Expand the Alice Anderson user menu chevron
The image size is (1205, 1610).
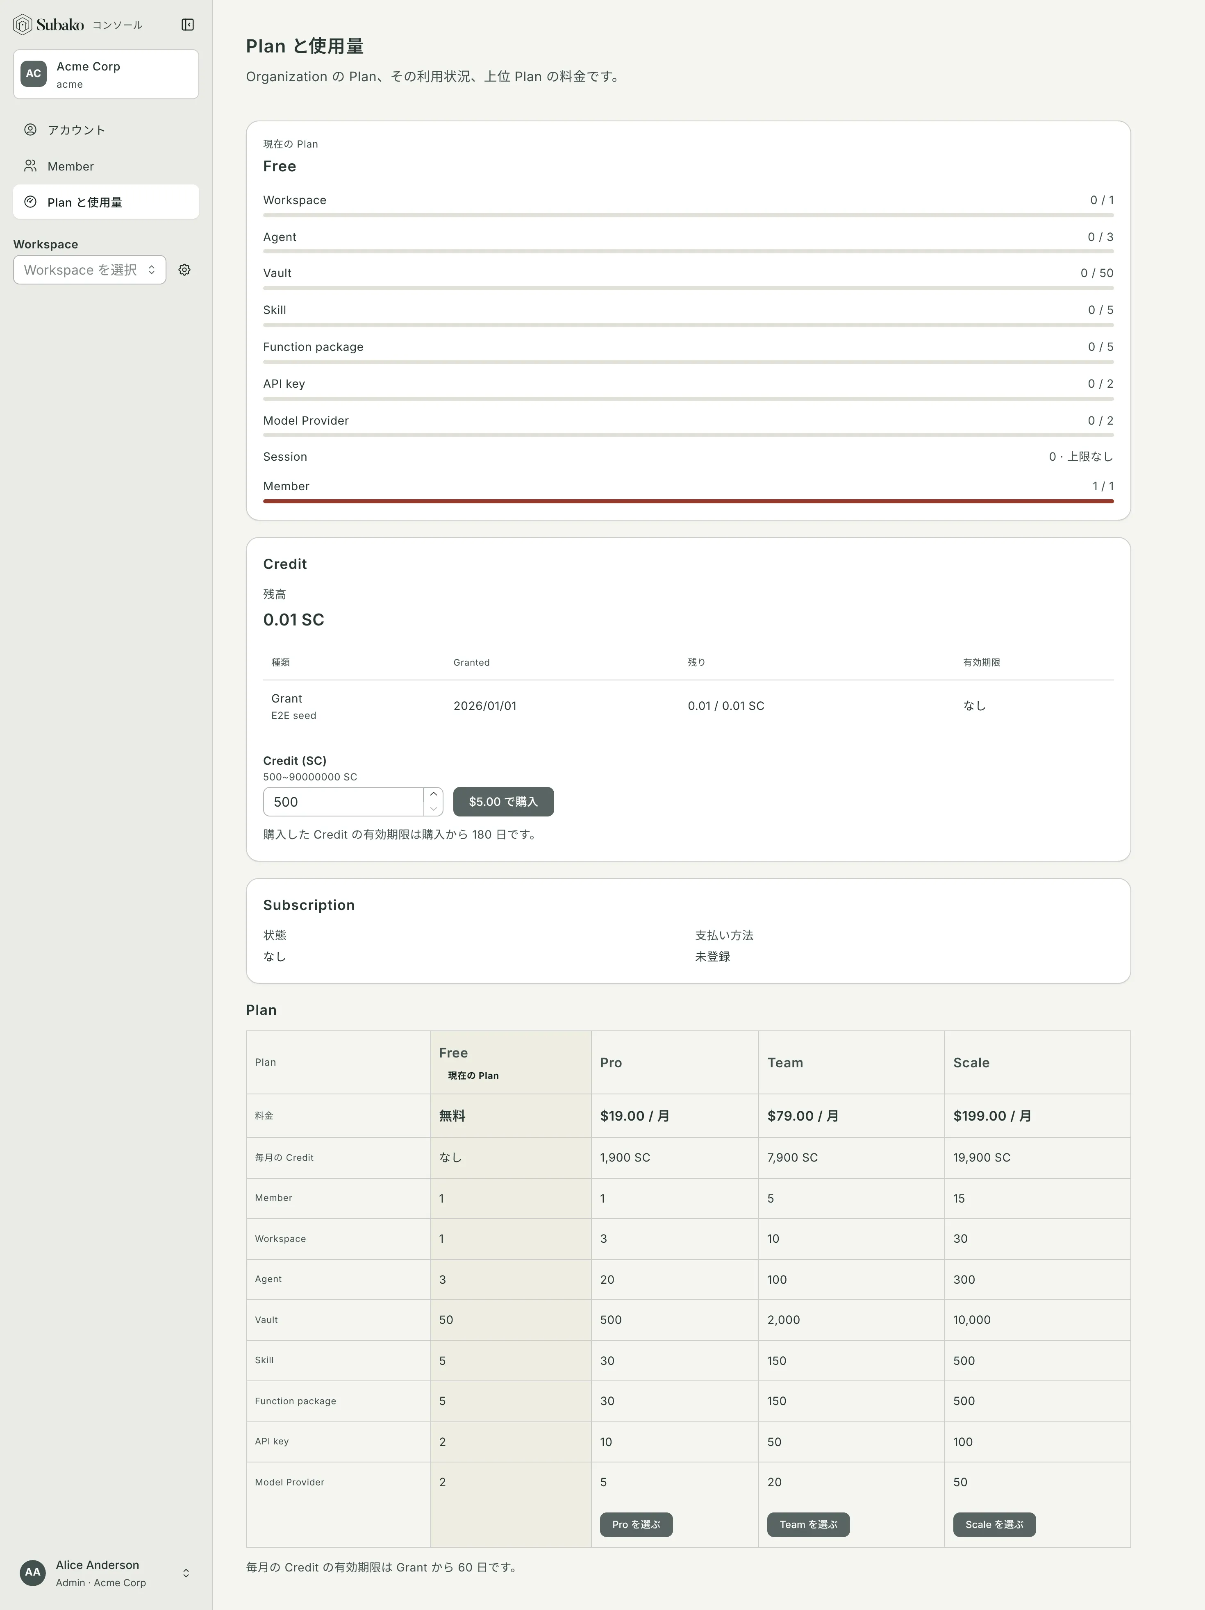pyautogui.click(x=186, y=1573)
